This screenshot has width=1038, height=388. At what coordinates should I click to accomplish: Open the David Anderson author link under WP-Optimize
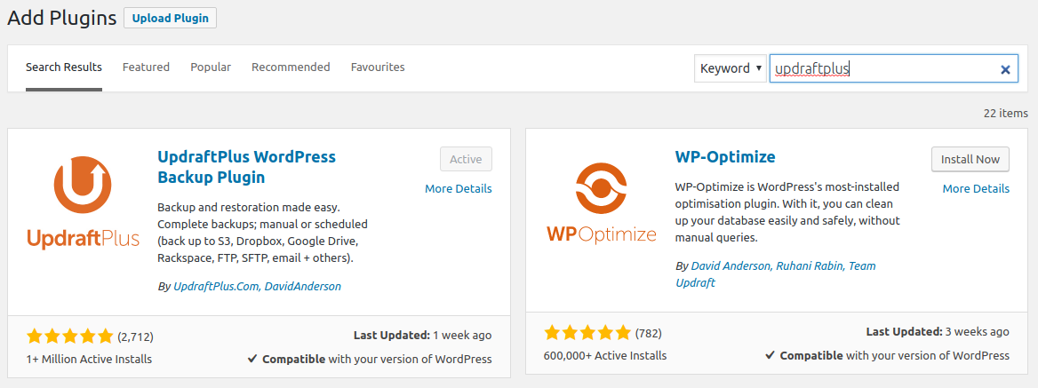[731, 265]
